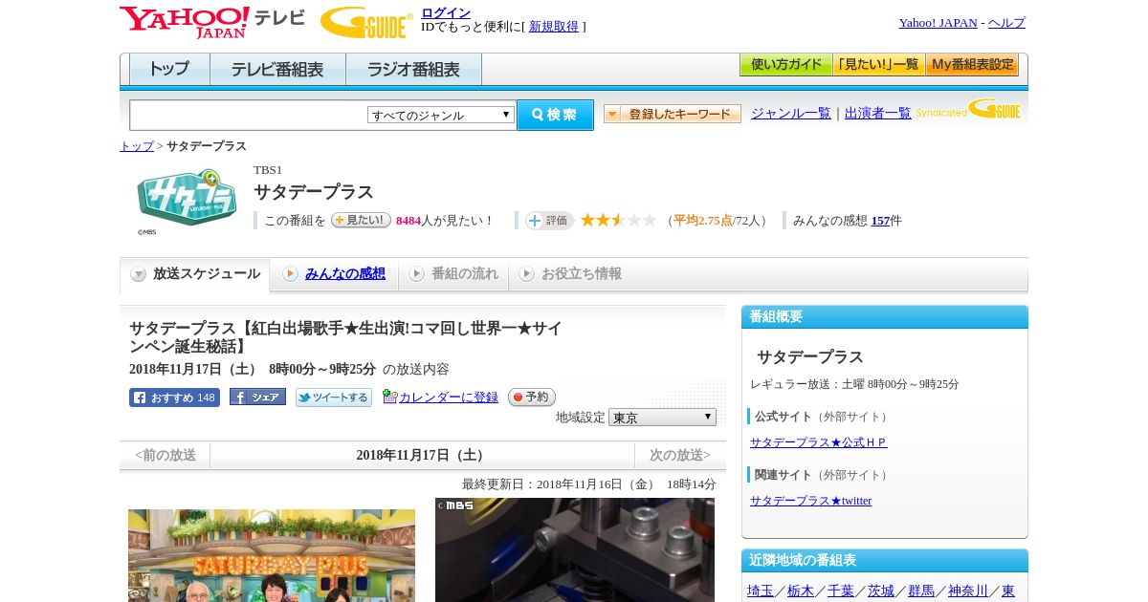Screen dimensions: 1148x602
Task: Click the ヘルプ link
Action: (x=1006, y=23)
